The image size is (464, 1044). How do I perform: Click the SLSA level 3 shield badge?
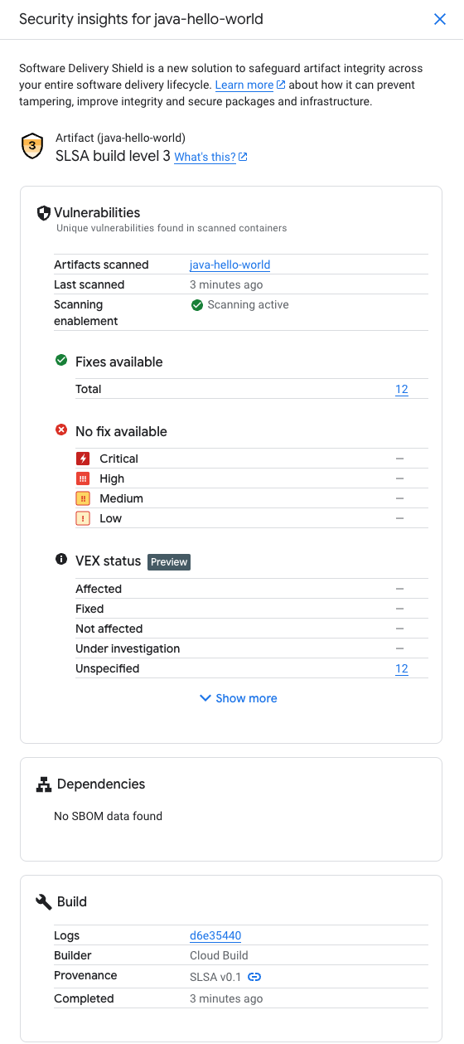(31, 147)
